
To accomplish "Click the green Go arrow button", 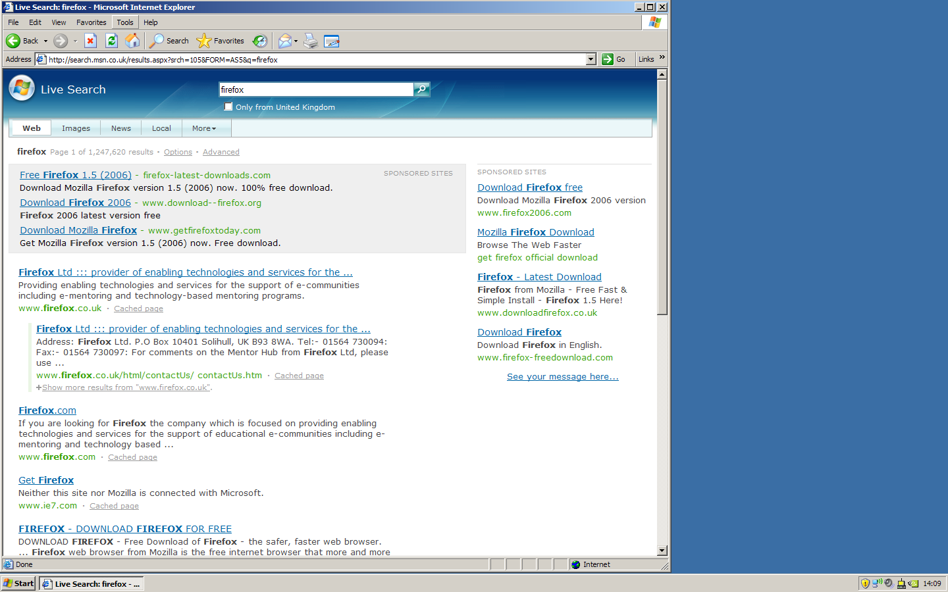I will click(x=607, y=59).
